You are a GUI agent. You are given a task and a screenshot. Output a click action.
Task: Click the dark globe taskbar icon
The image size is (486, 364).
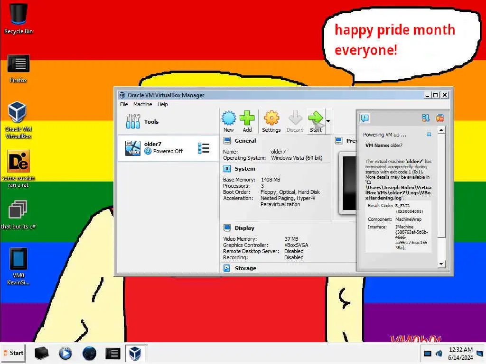(89, 353)
